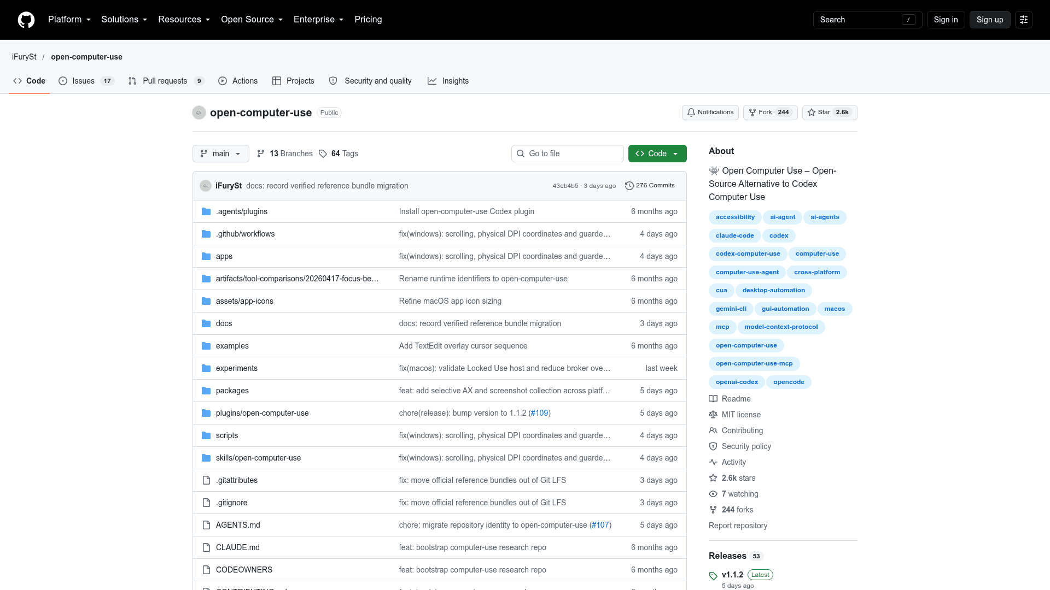Open the packages folder

[232, 391]
